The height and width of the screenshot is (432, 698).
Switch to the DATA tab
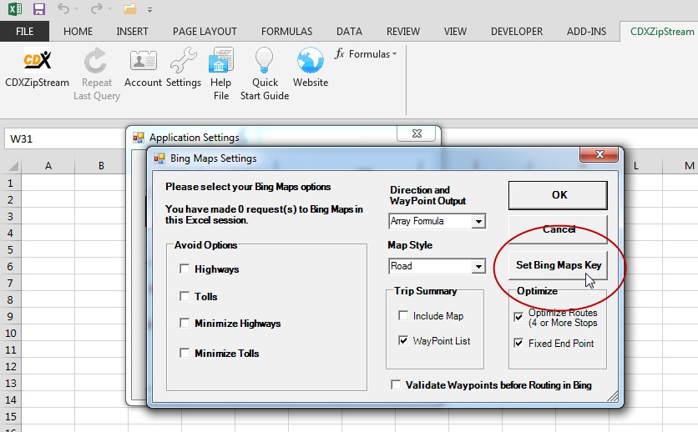pyautogui.click(x=349, y=32)
